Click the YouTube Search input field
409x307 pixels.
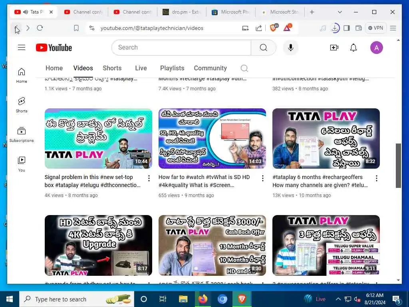pos(181,48)
